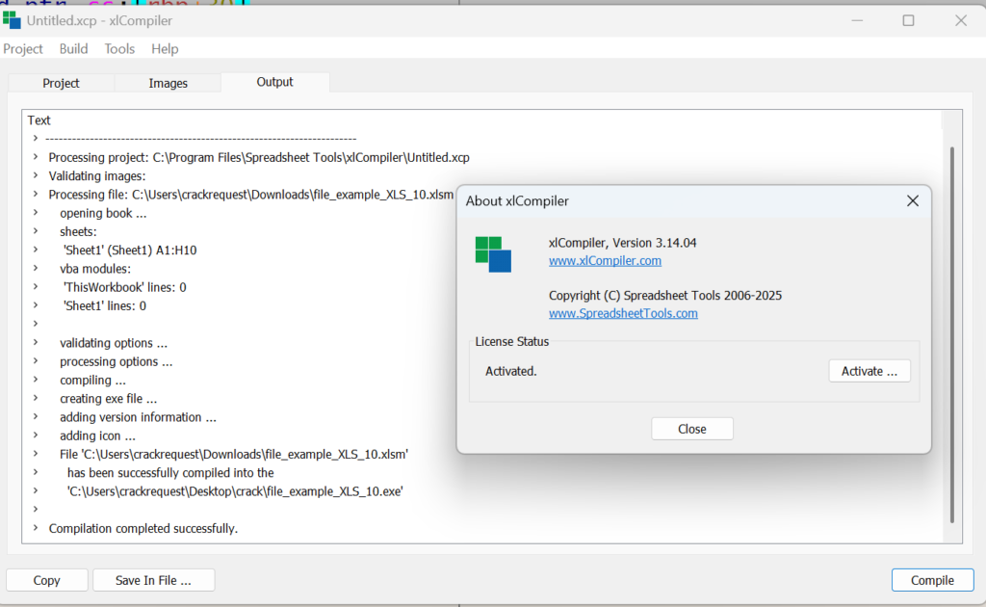Click 'Activated.' license status text
Viewport: 986px width, 607px height.
(510, 371)
